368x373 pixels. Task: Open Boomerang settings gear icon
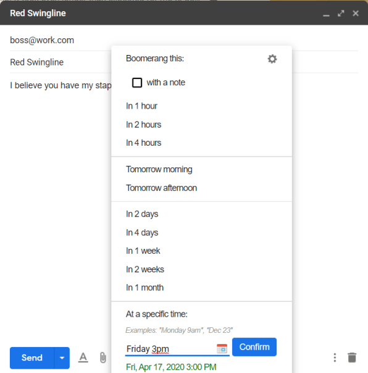[x=272, y=59]
